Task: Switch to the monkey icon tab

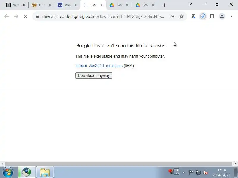Action: (39, 5)
